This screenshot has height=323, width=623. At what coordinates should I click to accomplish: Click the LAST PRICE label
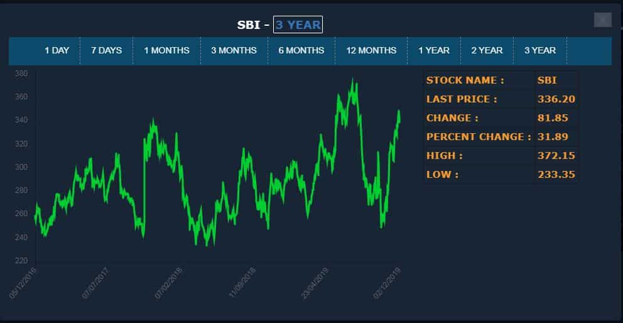point(462,99)
